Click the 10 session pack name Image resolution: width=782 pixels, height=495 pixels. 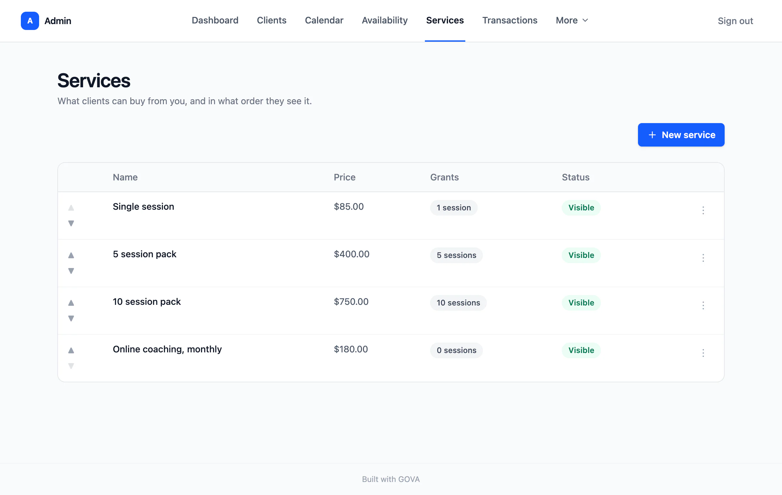[x=147, y=302]
